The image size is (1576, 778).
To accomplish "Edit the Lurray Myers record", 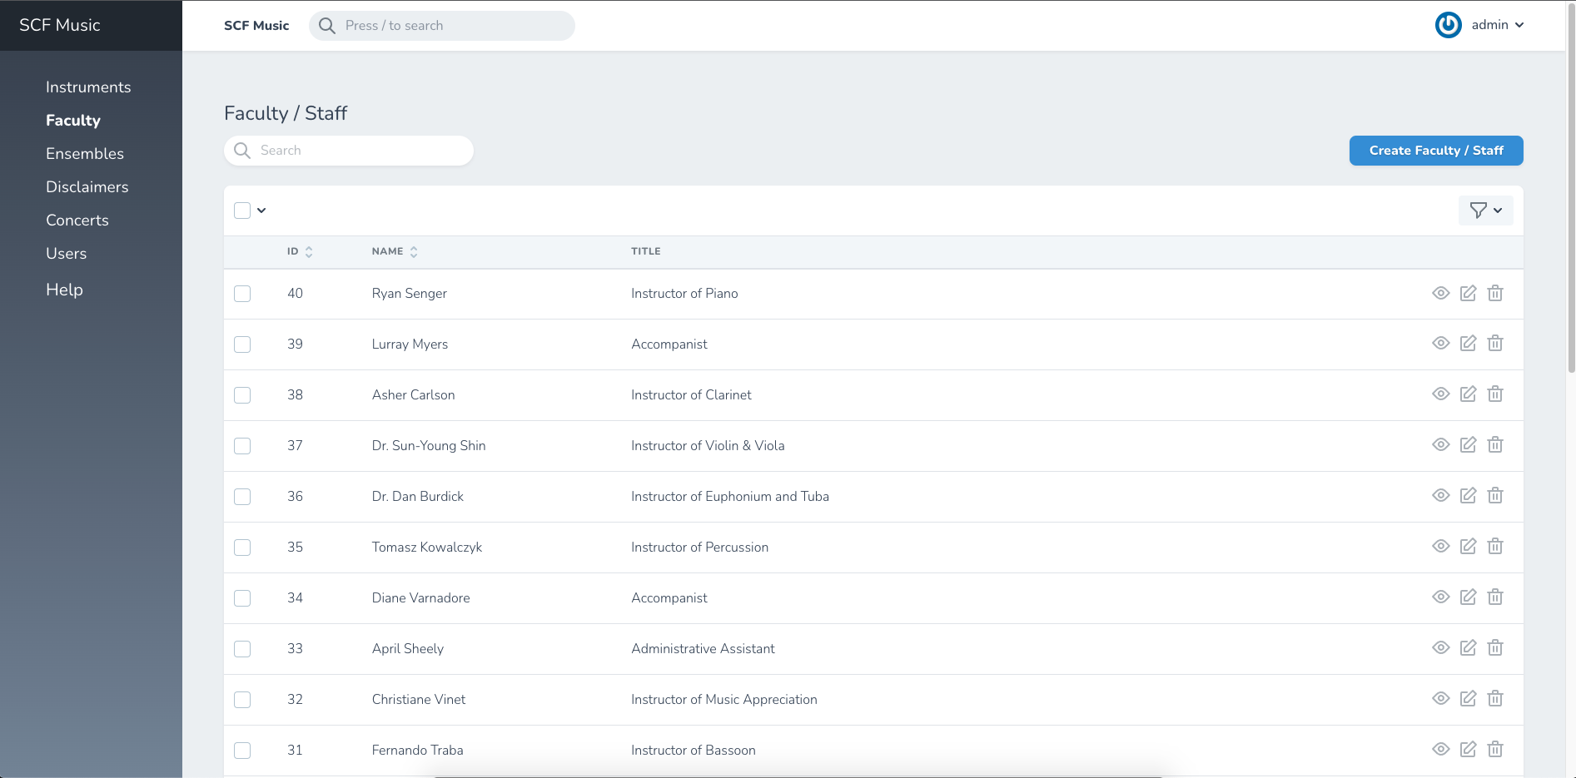I will coord(1468,344).
